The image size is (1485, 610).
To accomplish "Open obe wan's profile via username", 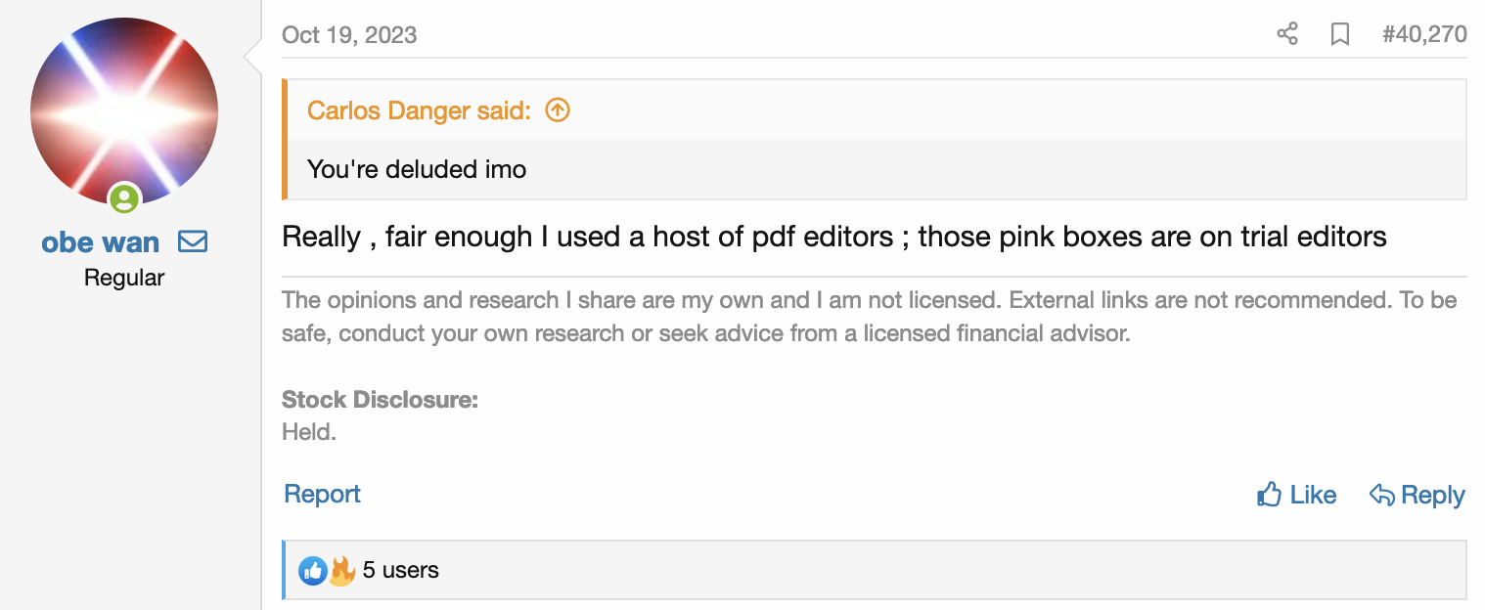I will click(x=101, y=241).
